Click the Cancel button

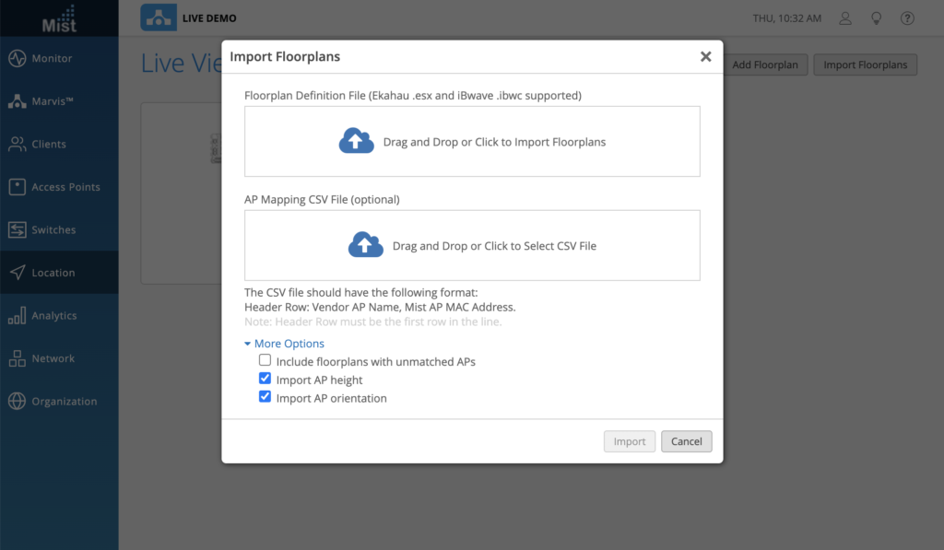pyautogui.click(x=687, y=441)
